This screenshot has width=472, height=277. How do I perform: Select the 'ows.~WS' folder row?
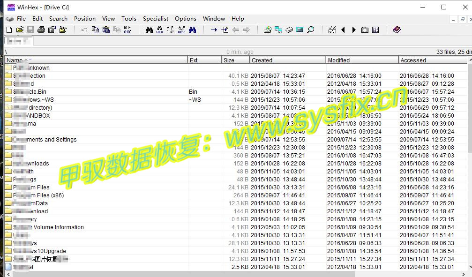236,100
